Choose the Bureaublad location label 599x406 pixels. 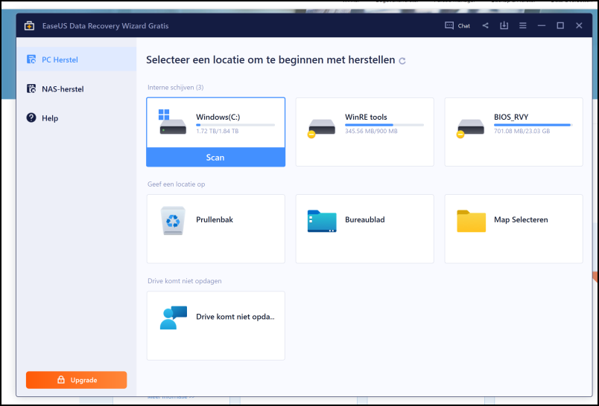(x=365, y=219)
